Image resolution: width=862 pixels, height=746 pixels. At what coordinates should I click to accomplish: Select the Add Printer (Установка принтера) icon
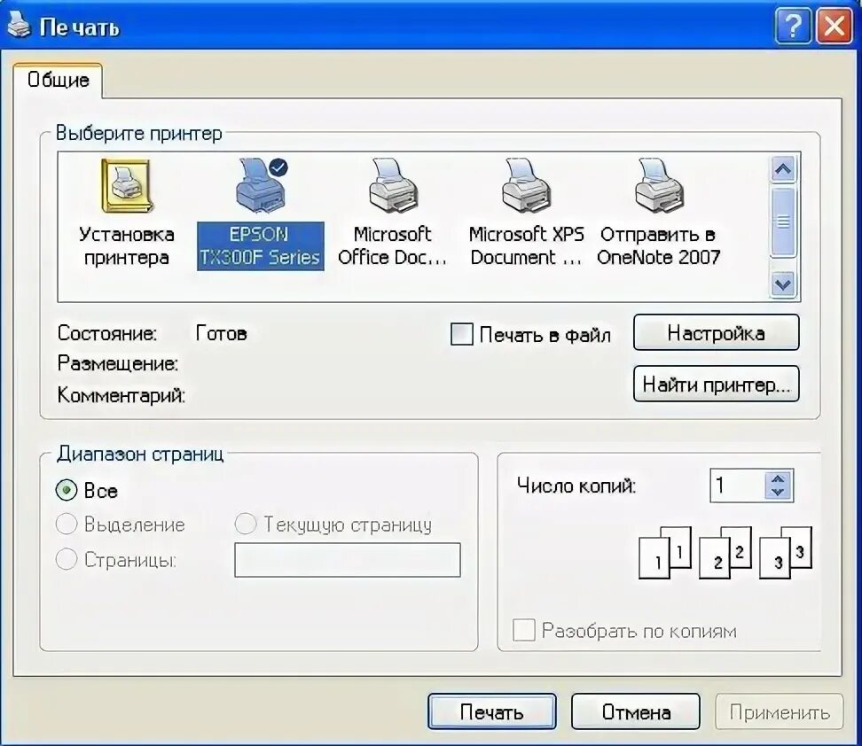127,187
